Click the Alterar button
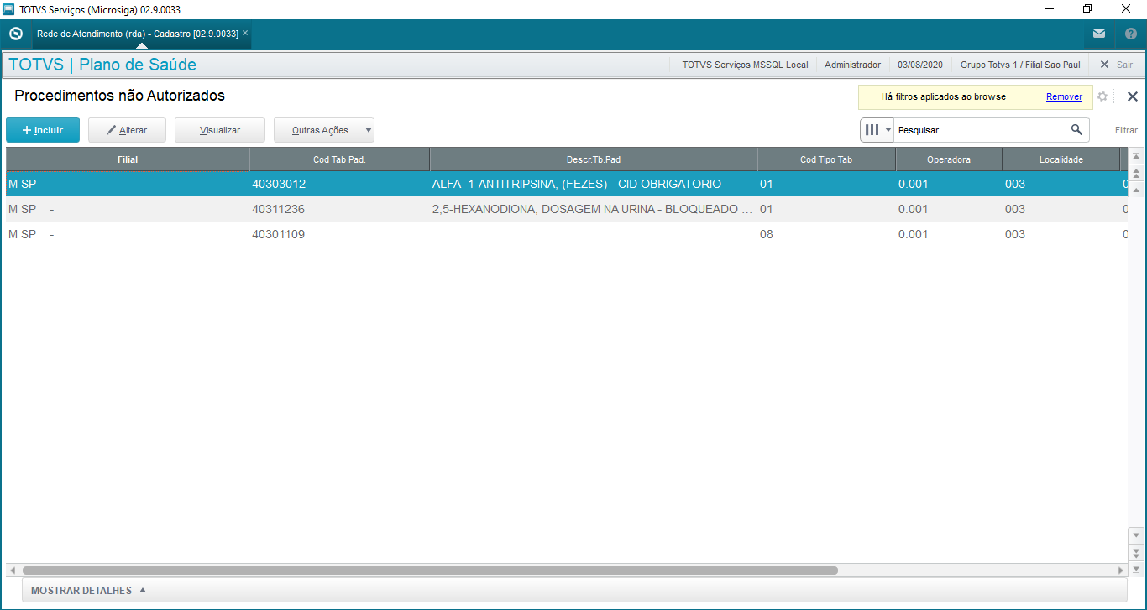Viewport: 1147px width, 610px height. pyautogui.click(x=127, y=130)
